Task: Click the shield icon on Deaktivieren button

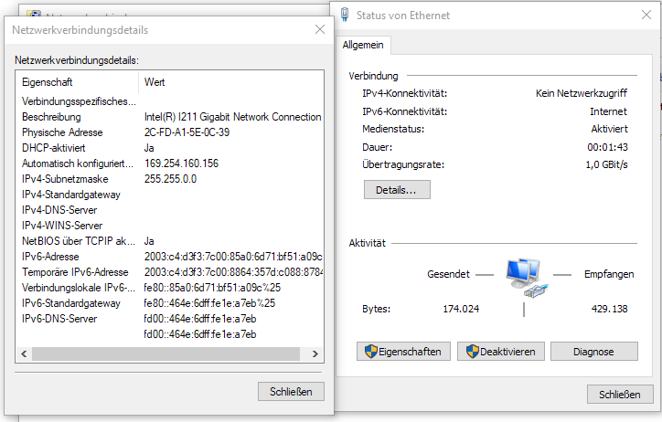Action: click(473, 351)
